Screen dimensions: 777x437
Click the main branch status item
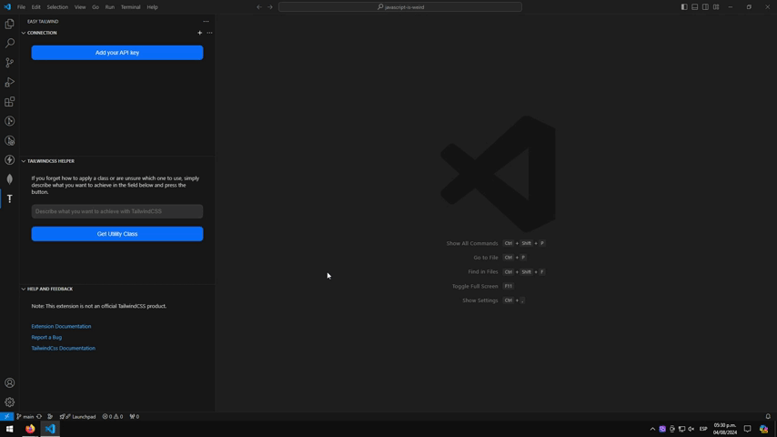[x=25, y=417]
